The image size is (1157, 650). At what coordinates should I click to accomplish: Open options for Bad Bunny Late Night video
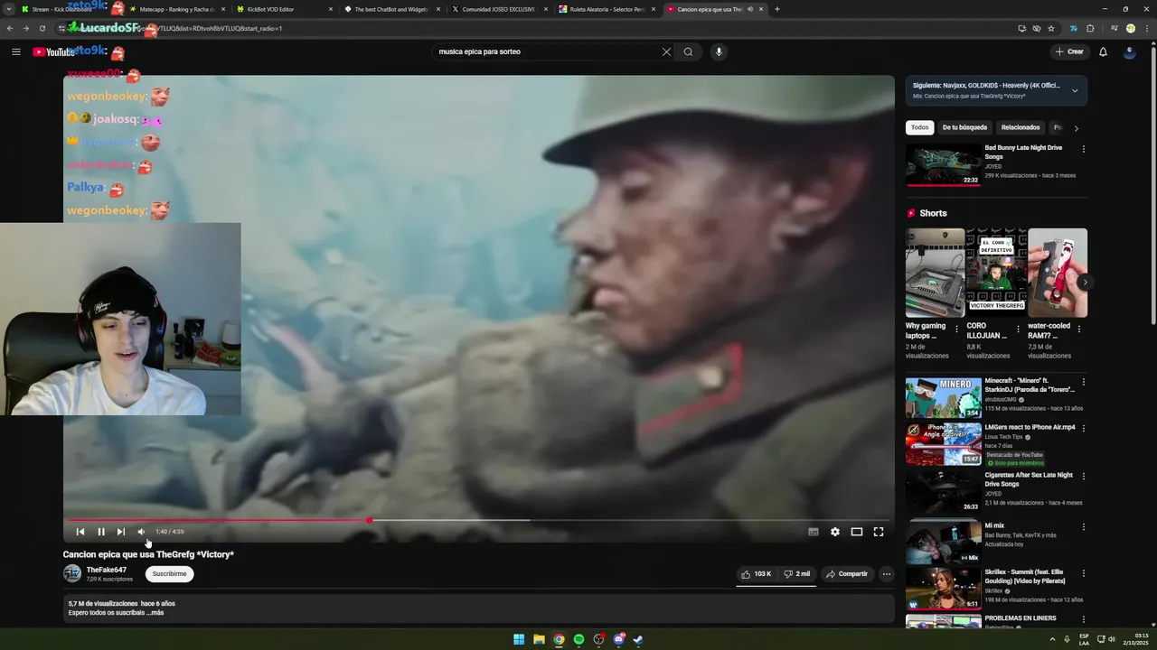tap(1084, 149)
